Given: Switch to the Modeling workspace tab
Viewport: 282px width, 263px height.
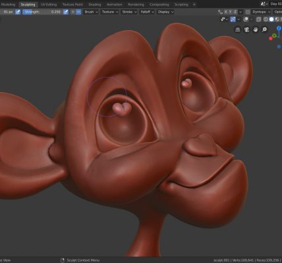Looking at the screenshot, I should coord(8,5).
